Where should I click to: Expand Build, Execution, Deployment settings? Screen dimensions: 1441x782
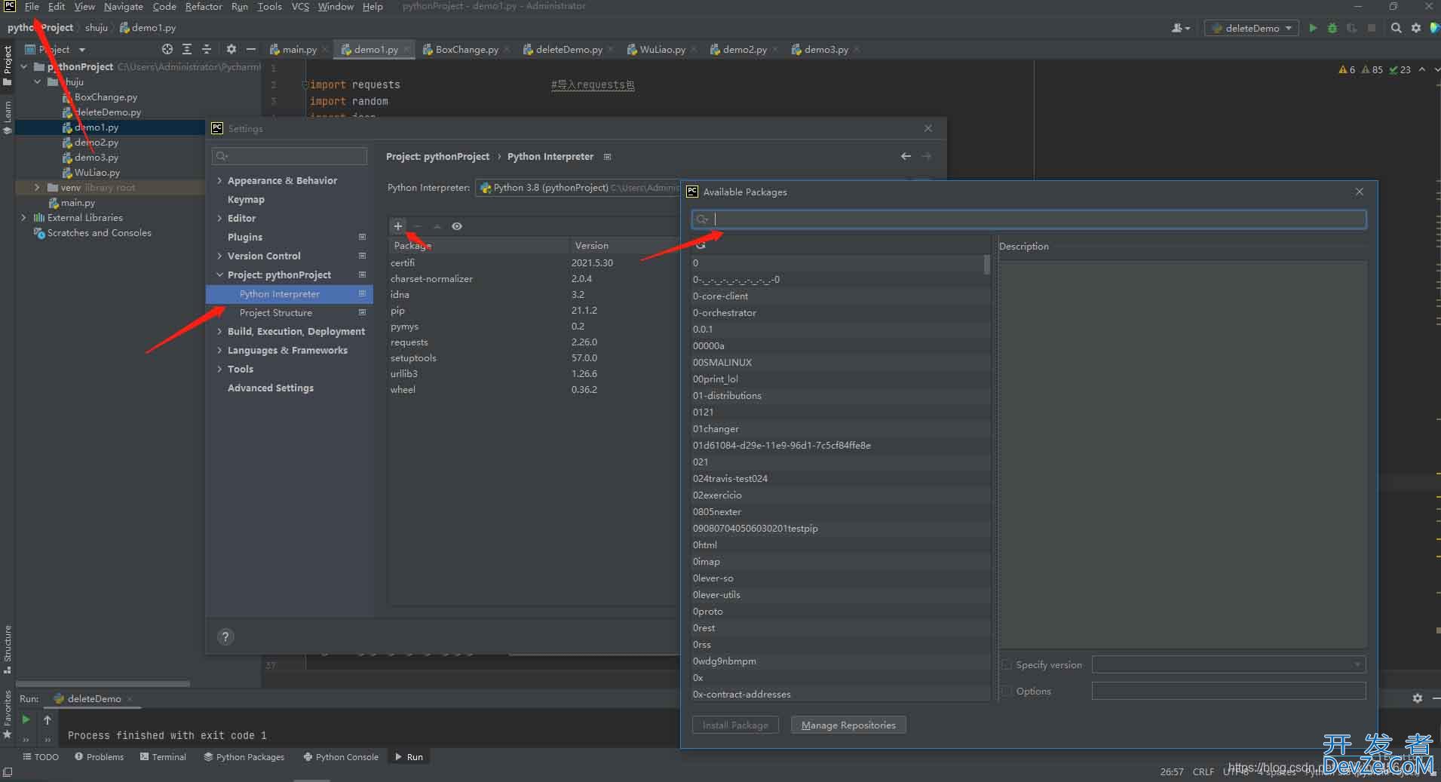point(219,331)
